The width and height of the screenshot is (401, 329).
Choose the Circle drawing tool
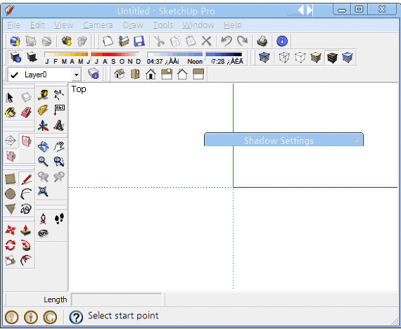point(11,194)
